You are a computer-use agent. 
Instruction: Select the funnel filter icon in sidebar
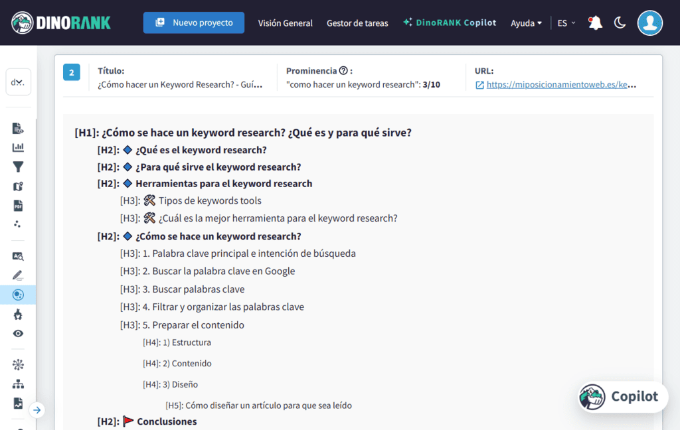click(x=18, y=167)
